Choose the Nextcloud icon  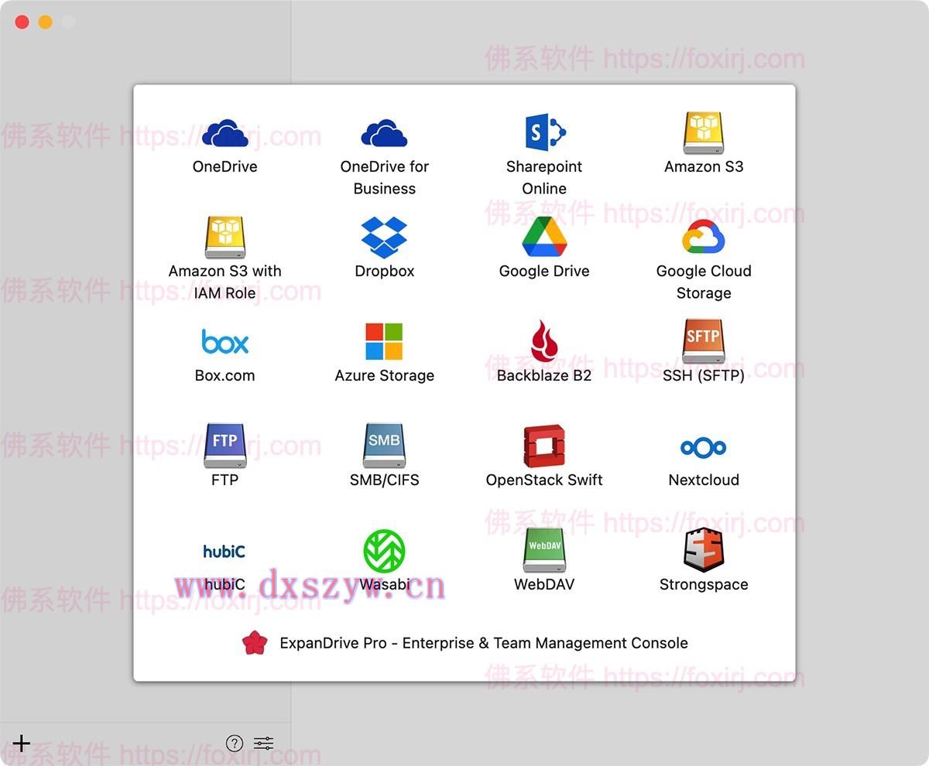tap(704, 447)
